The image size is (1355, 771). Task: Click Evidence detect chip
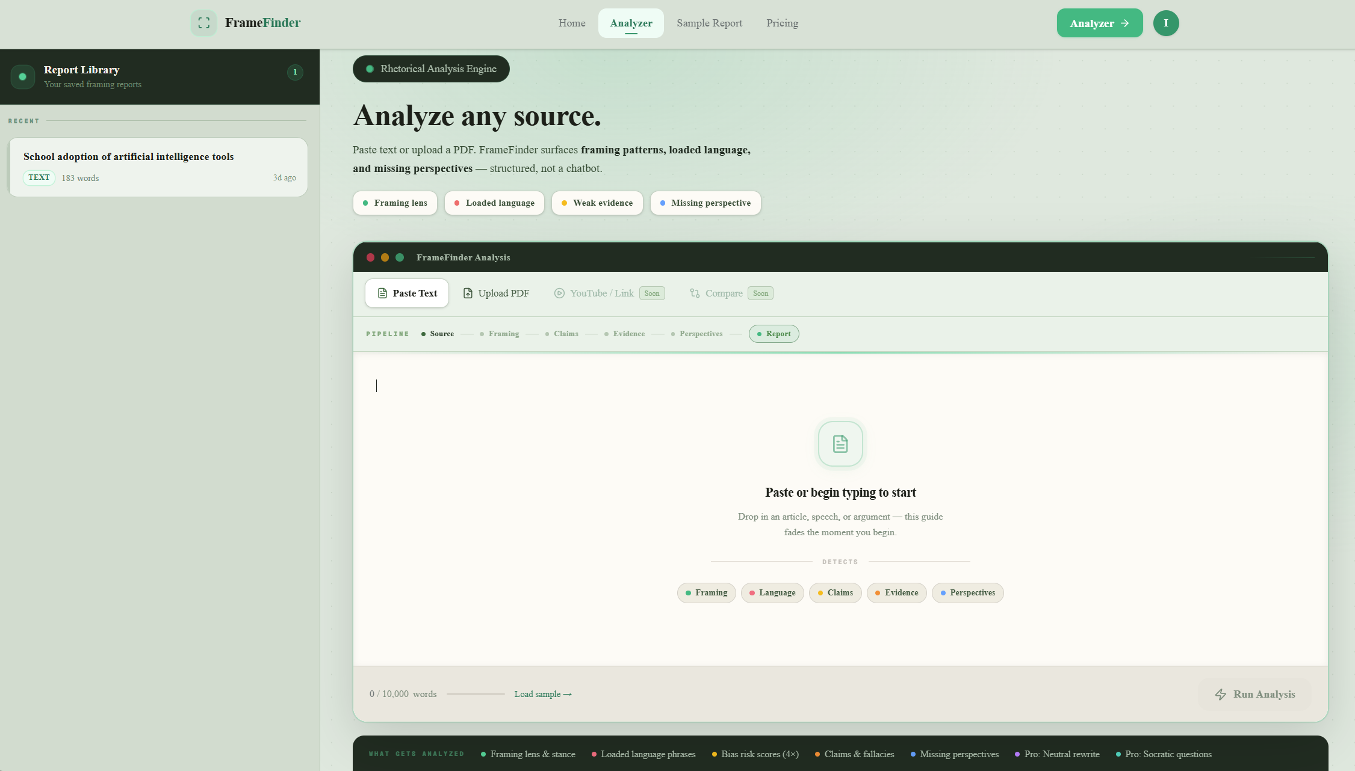pos(897,593)
